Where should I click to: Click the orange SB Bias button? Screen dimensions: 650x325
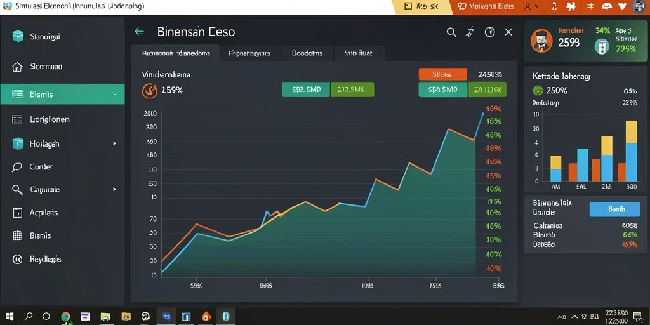[x=442, y=75]
